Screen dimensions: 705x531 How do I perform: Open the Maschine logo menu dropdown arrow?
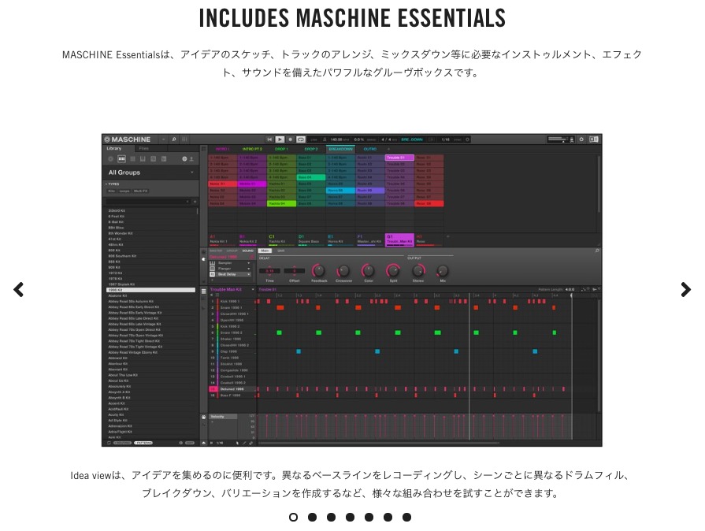point(163,139)
